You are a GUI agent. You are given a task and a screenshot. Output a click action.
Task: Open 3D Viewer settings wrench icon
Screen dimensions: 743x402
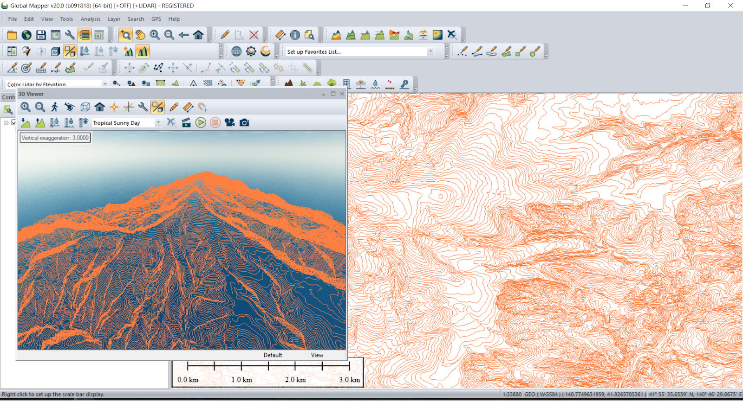pos(143,107)
